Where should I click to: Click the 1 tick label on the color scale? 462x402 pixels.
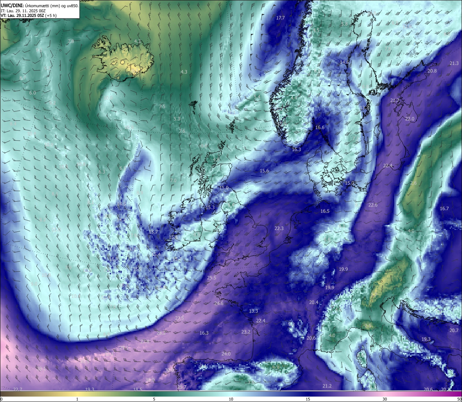pyautogui.click(x=77, y=399)
